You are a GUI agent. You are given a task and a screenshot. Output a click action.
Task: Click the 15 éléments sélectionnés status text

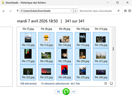pyautogui.click(x=55, y=84)
